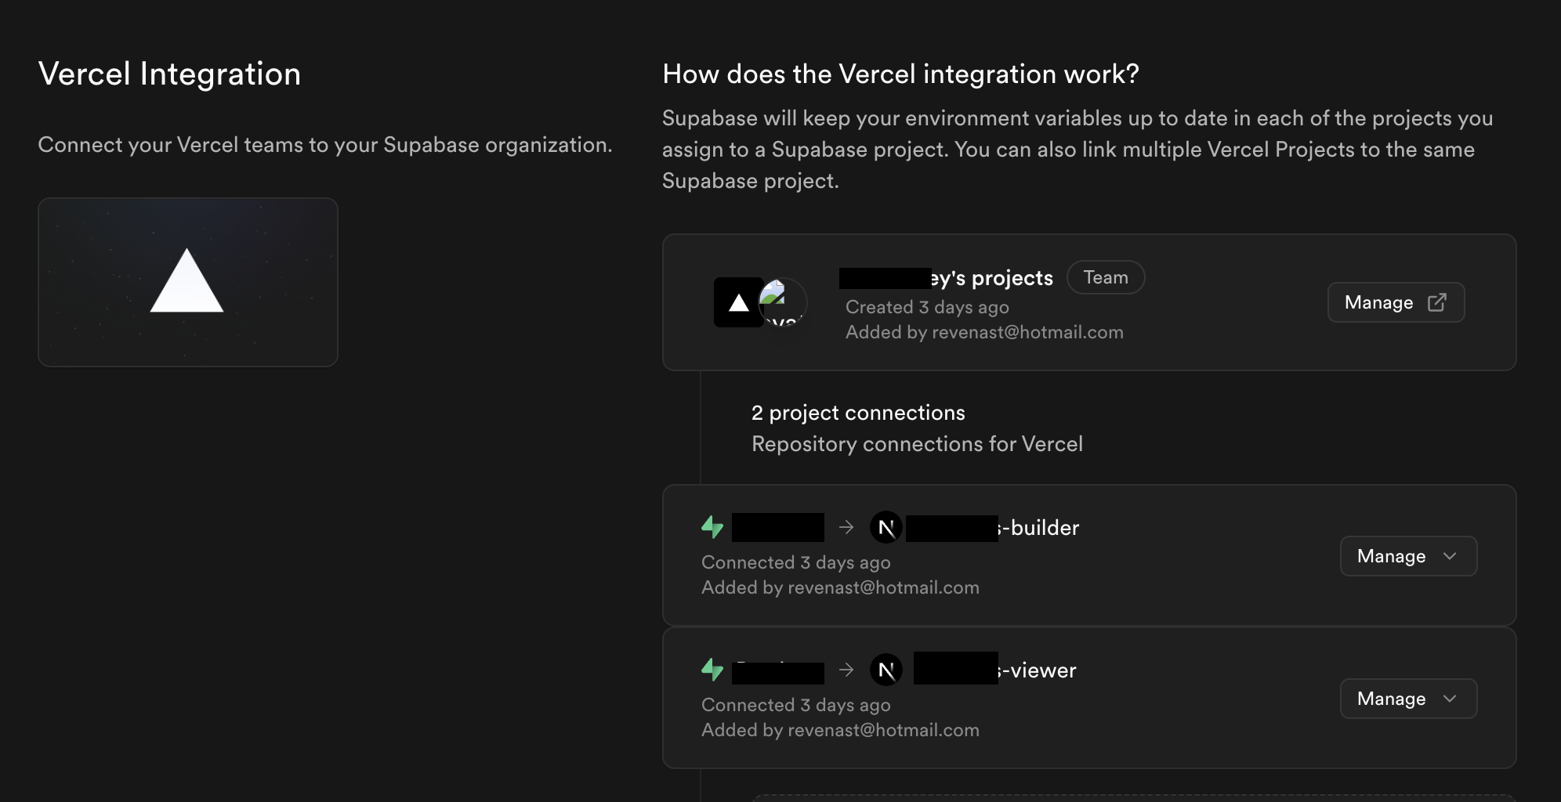
Task: Click the "2 project connections" heading
Action: pos(858,413)
